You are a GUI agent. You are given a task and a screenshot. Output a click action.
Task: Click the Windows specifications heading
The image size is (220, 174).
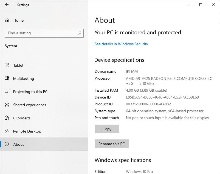pos(123,160)
